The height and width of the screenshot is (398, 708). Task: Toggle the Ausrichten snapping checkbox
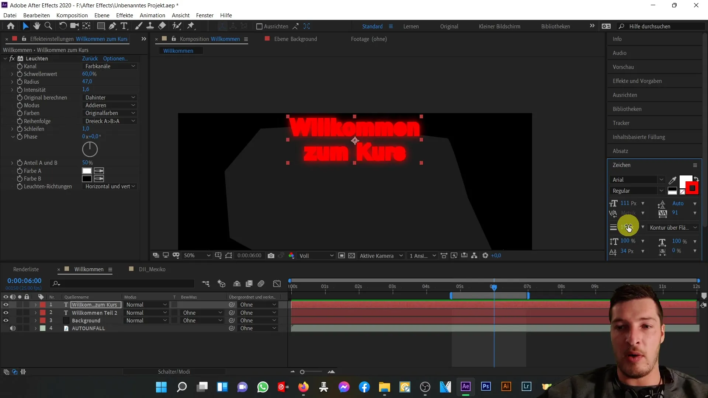click(259, 26)
